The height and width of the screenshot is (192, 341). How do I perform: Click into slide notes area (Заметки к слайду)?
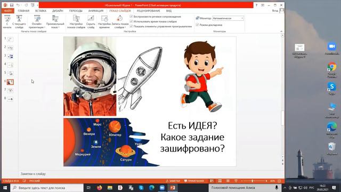click(x=150, y=174)
